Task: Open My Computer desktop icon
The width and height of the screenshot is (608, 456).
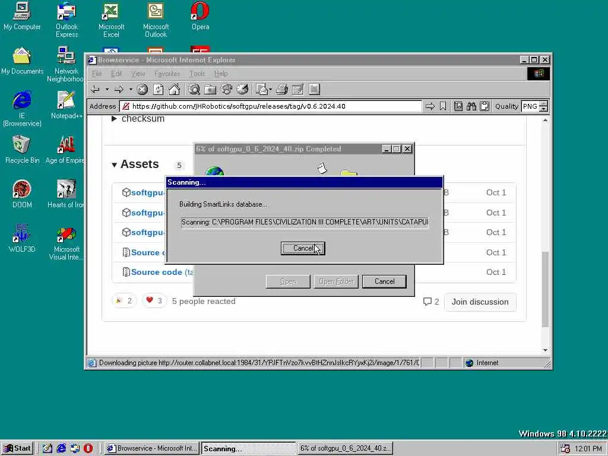Action: (x=22, y=16)
